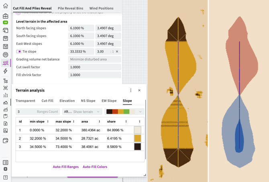Open Terrain analysis three-dot options menu
Viewport: 269px width, 182px height.
(130, 90)
